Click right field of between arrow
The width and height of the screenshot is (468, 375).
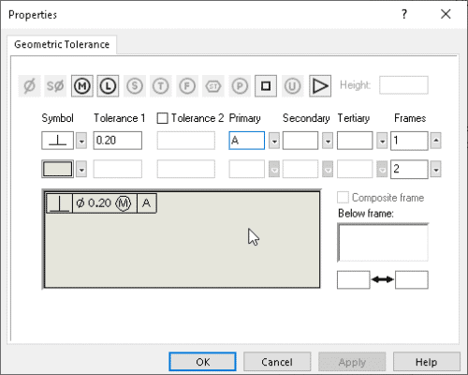pyautogui.click(x=412, y=279)
